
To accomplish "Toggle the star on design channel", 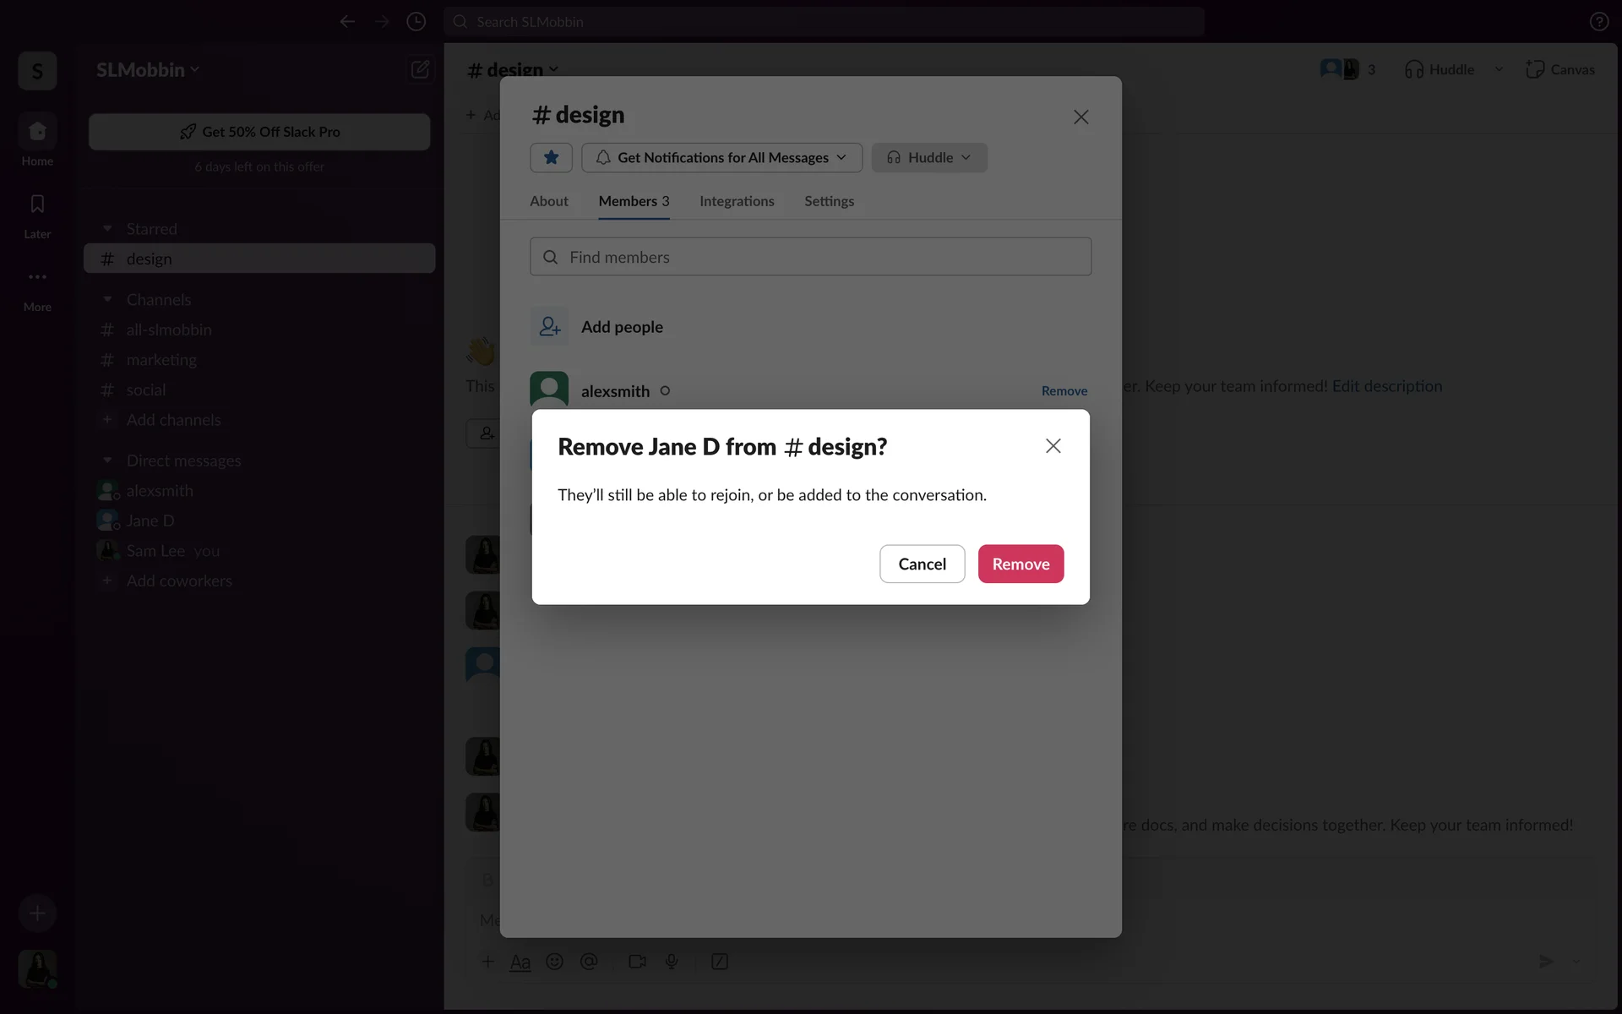I will coord(551,157).
